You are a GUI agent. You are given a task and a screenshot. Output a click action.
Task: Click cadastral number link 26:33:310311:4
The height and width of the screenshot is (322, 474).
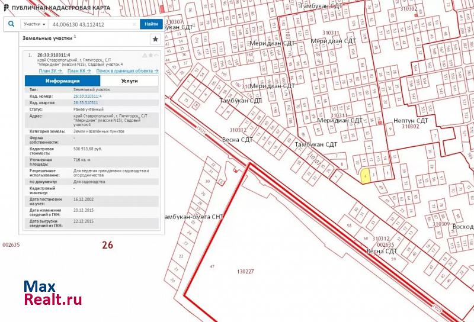tap(87, 96)
